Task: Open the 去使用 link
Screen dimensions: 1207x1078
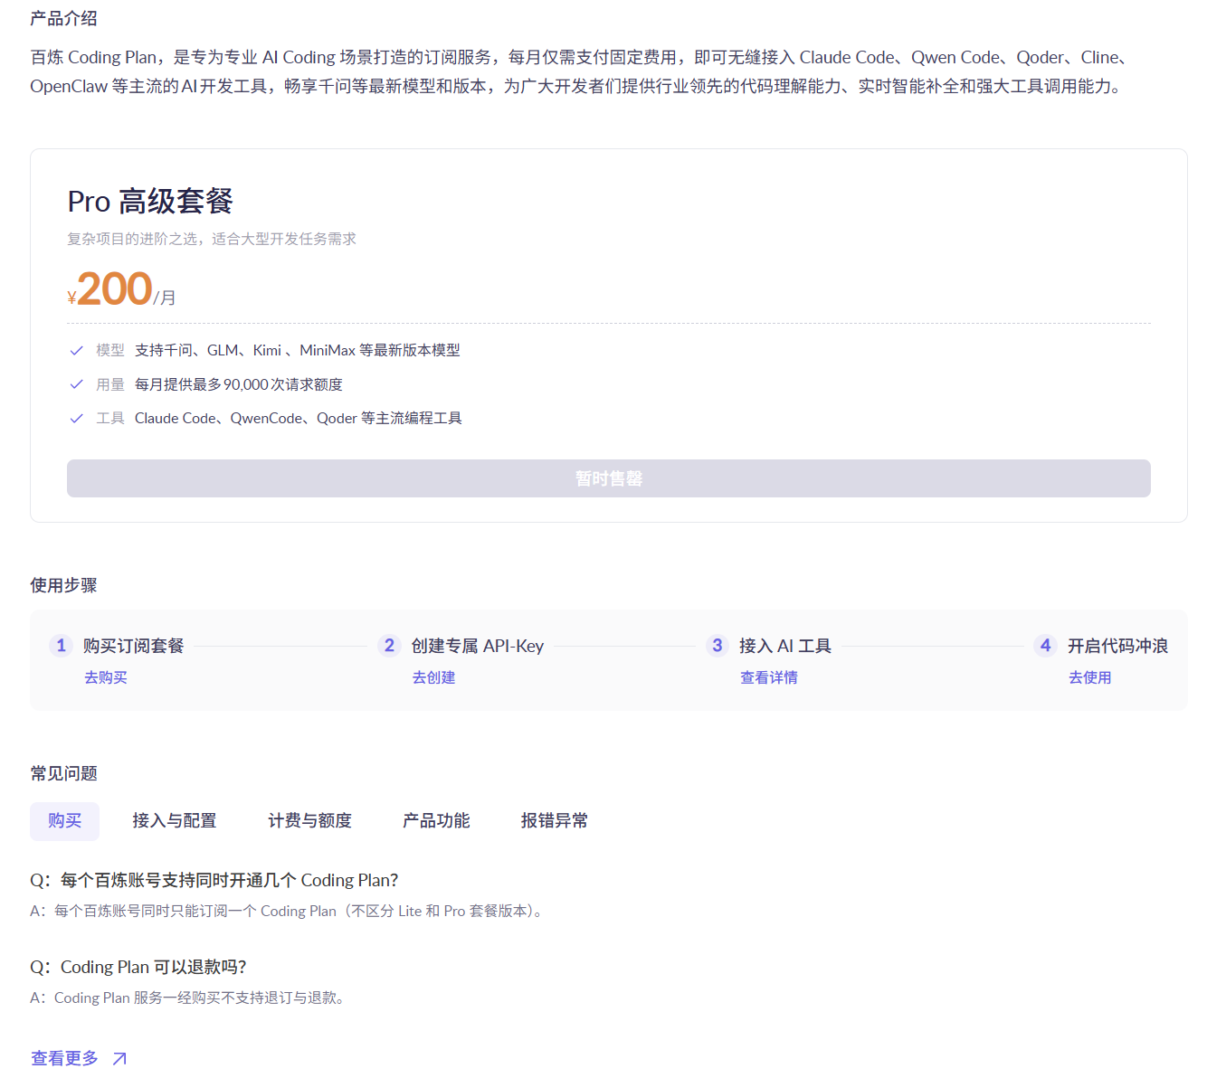Action: (x=1090, y=677)
